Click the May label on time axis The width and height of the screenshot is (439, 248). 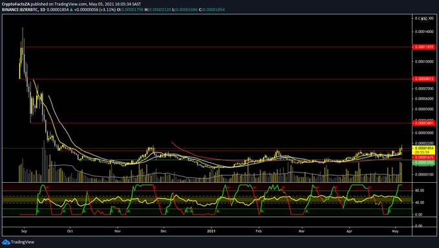click(x=396, y=231)
